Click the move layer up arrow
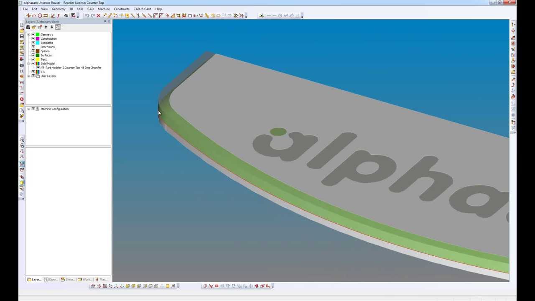 (x=46, y=27)
